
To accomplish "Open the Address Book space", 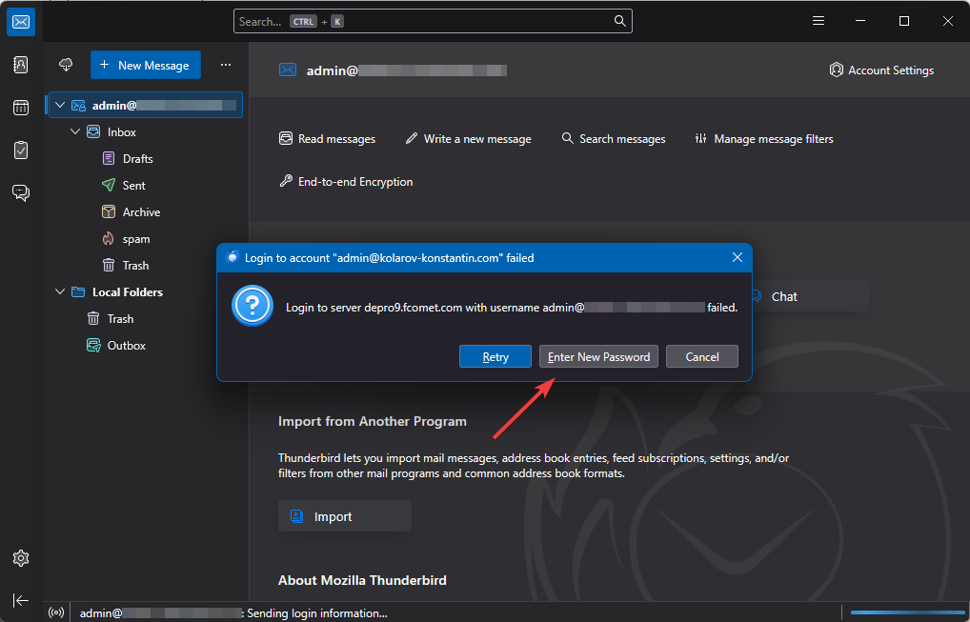I will coord(20,65).
